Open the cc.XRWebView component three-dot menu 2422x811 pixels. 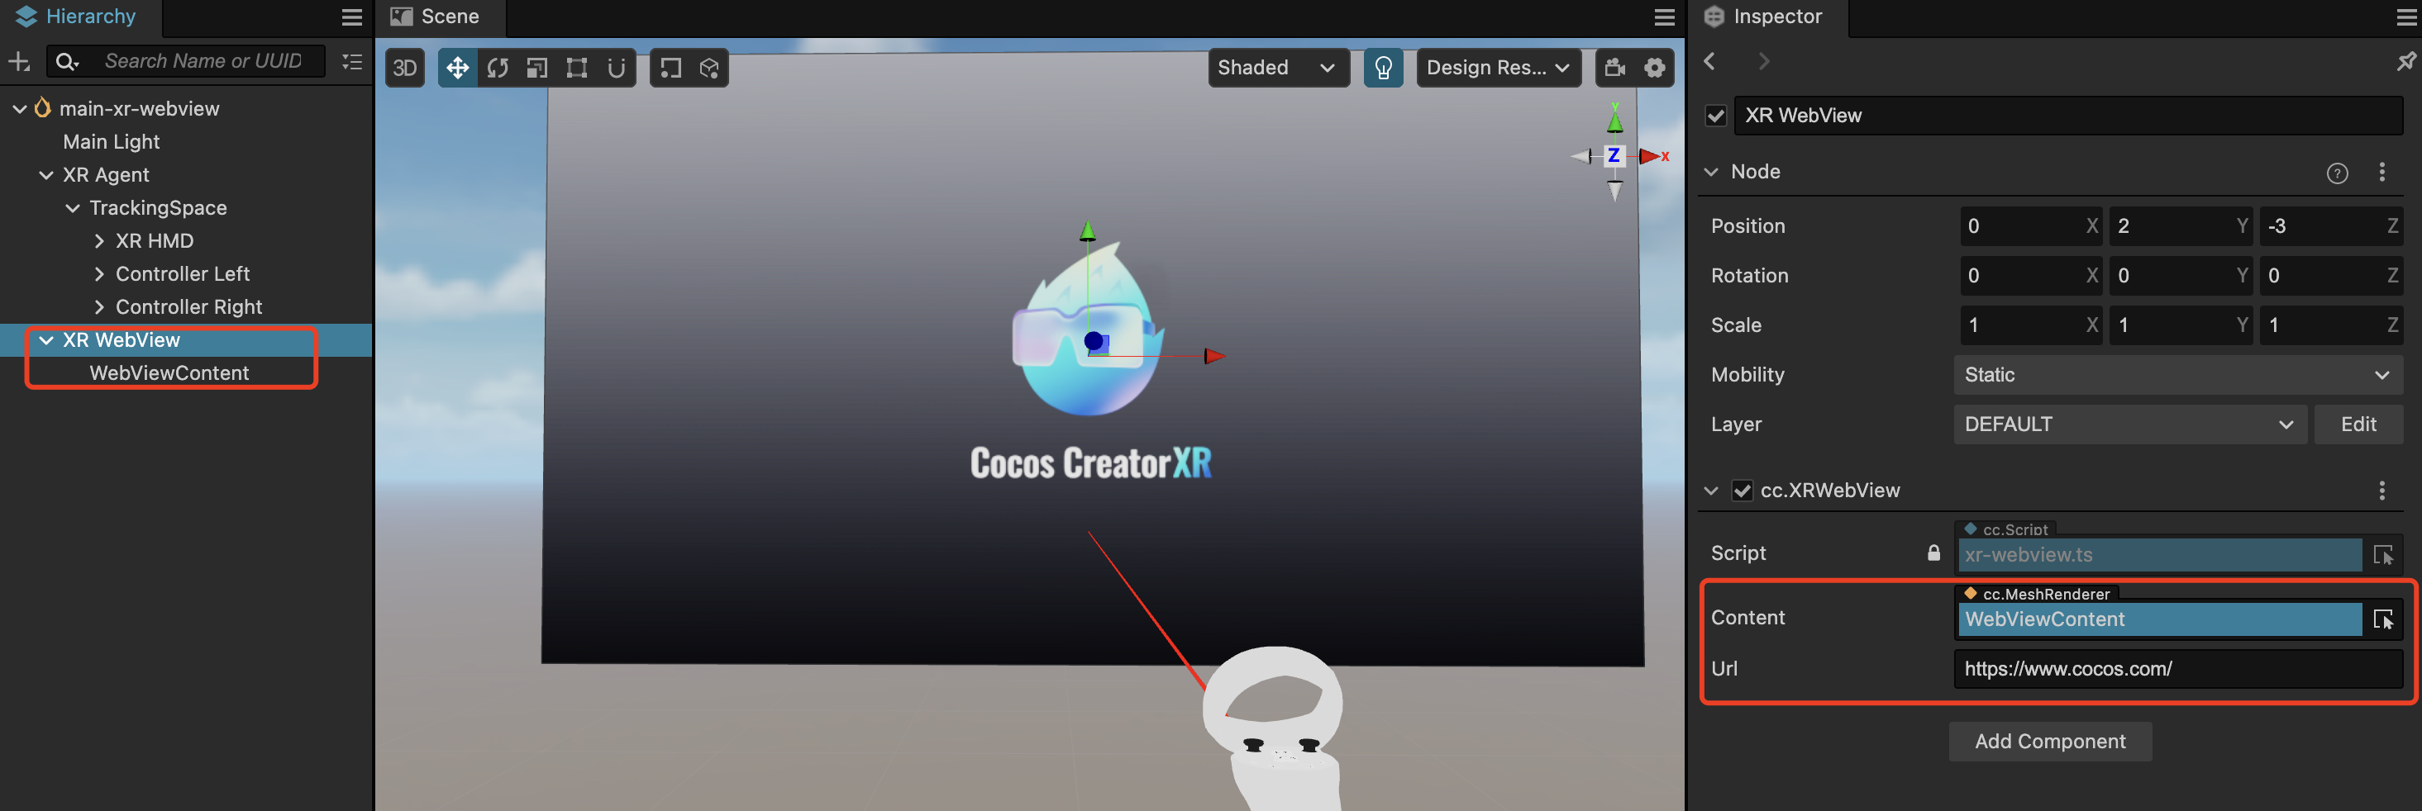[2381, 491]
